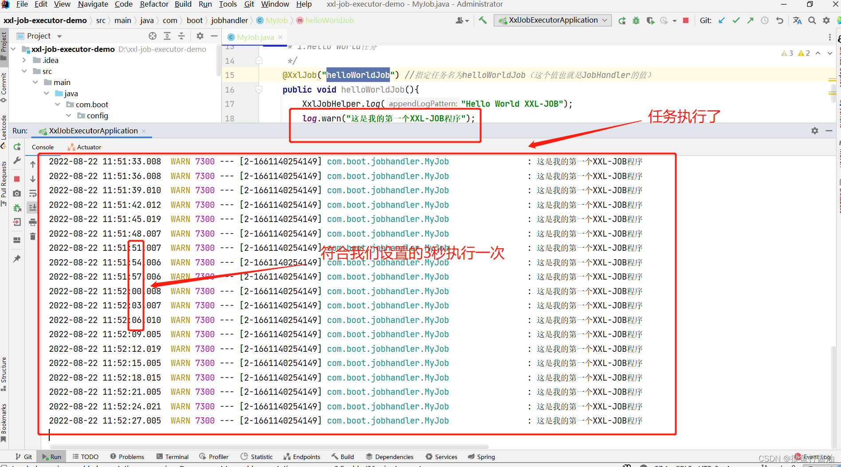The height and width of the screenshot is (467, 841).
Task: Click the Git update project arrow
Action: point(722,20)
